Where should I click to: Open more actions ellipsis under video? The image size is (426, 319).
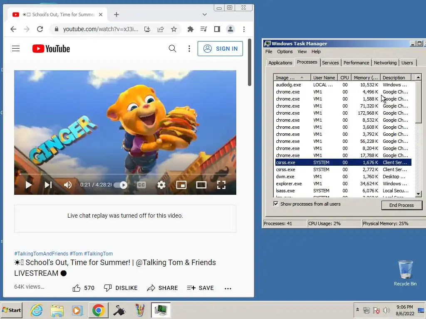[228, 288]
